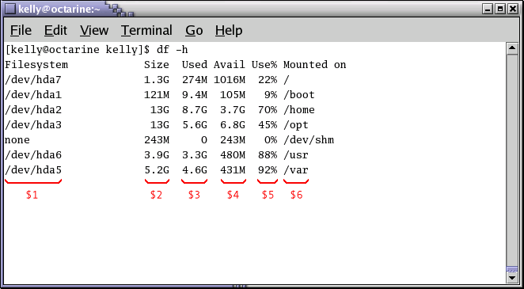Click the /dev/shm mount point text
Image resolution: width=524 pixels, height=289 pixels.
309,140
